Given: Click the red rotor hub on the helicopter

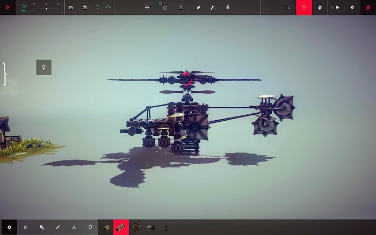Looking at the screenshot, I should (186, 78).
